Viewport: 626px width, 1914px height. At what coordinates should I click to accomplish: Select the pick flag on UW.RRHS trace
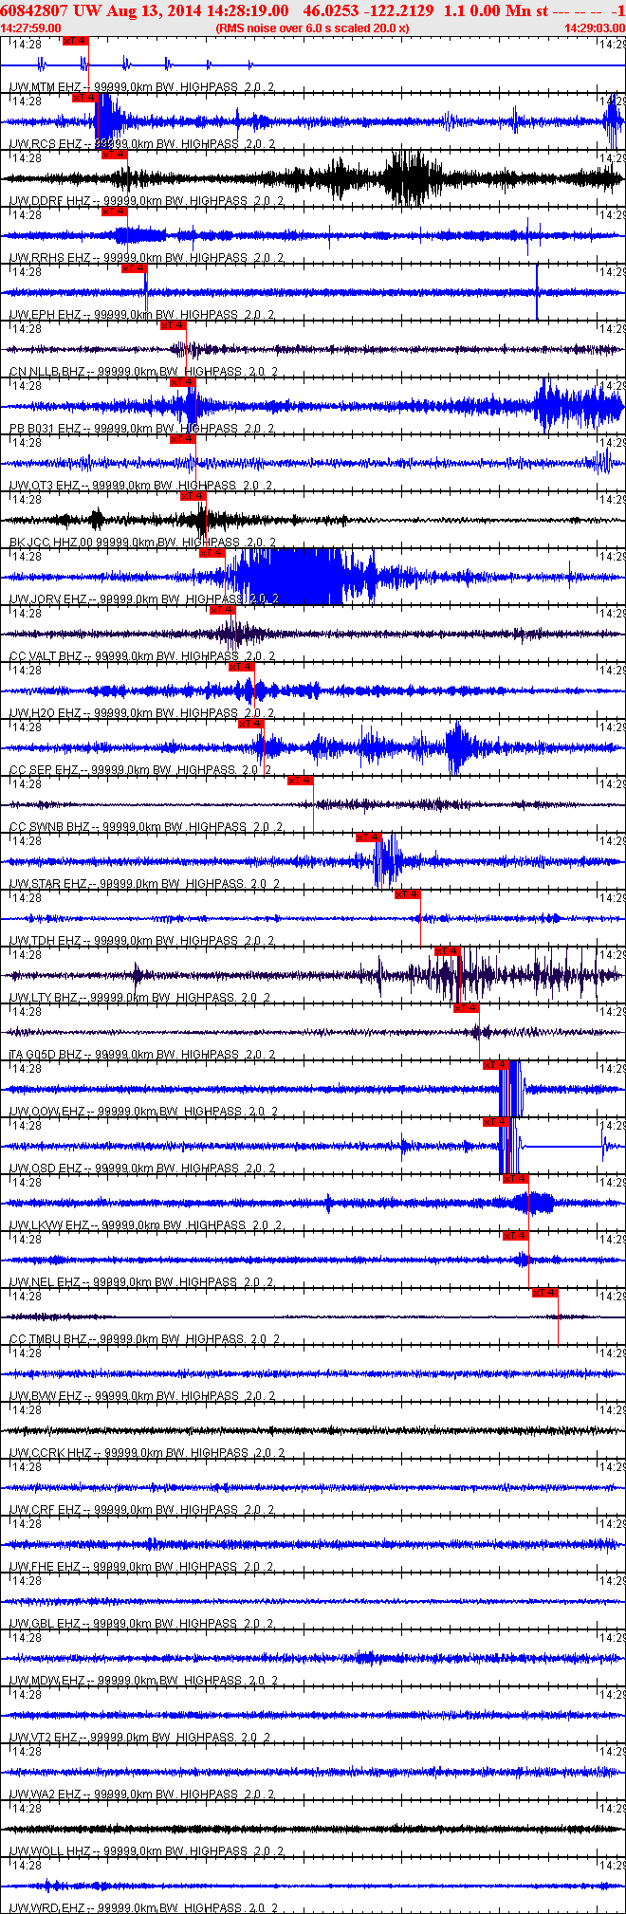tap(114, 212)
